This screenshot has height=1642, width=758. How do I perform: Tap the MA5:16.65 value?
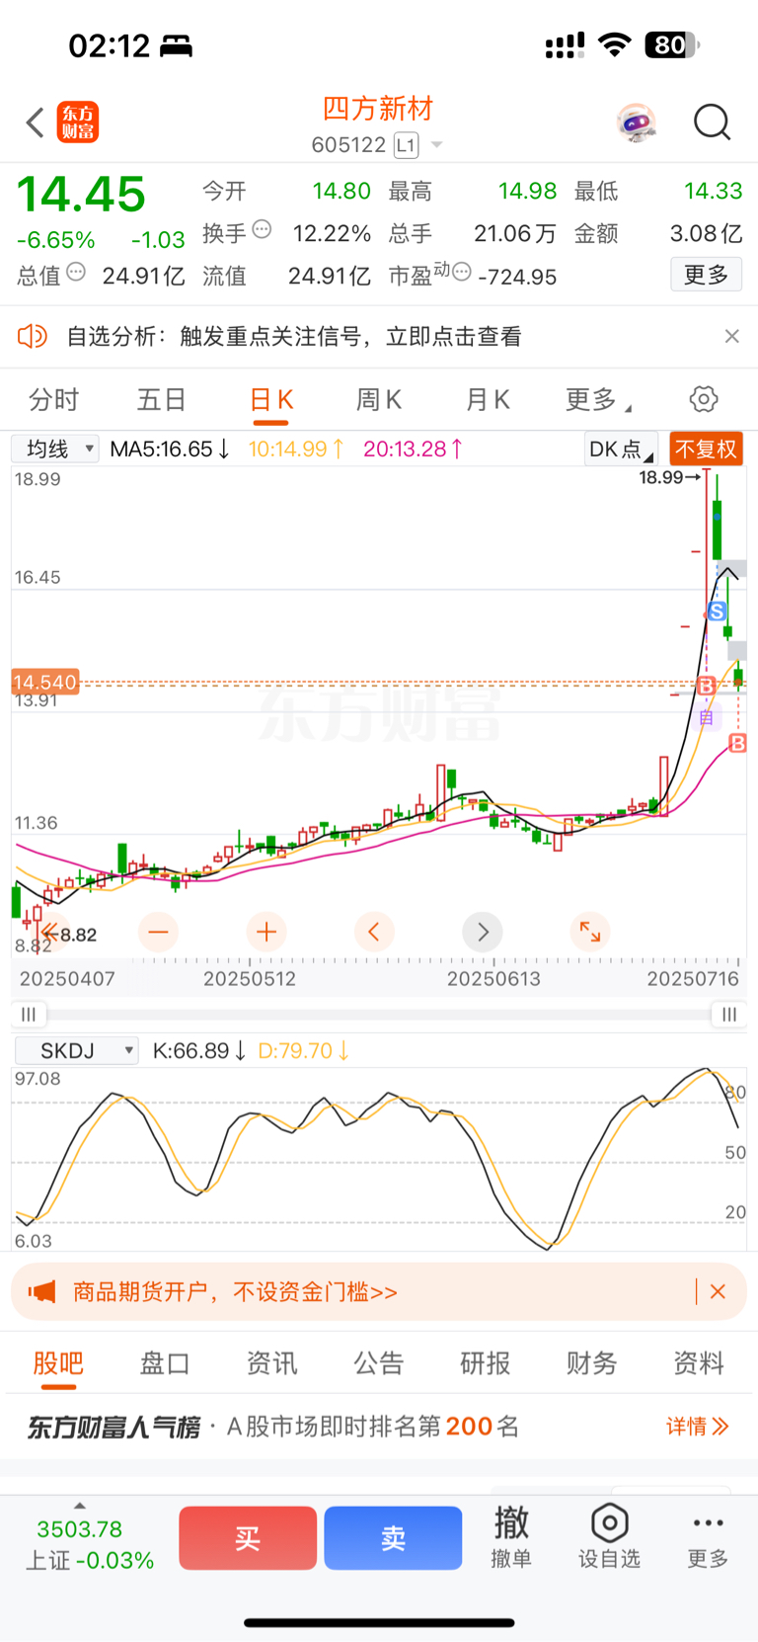coord(170,449)
